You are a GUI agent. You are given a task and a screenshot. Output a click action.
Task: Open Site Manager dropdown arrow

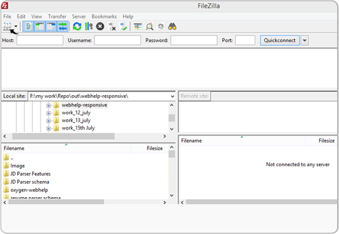[15, 27]
